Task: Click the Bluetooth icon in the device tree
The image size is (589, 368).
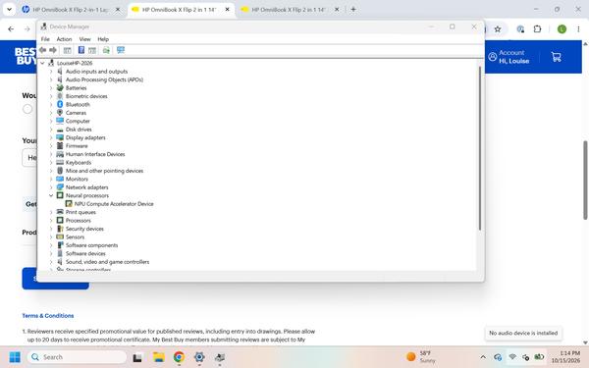Action: [60, 104]
